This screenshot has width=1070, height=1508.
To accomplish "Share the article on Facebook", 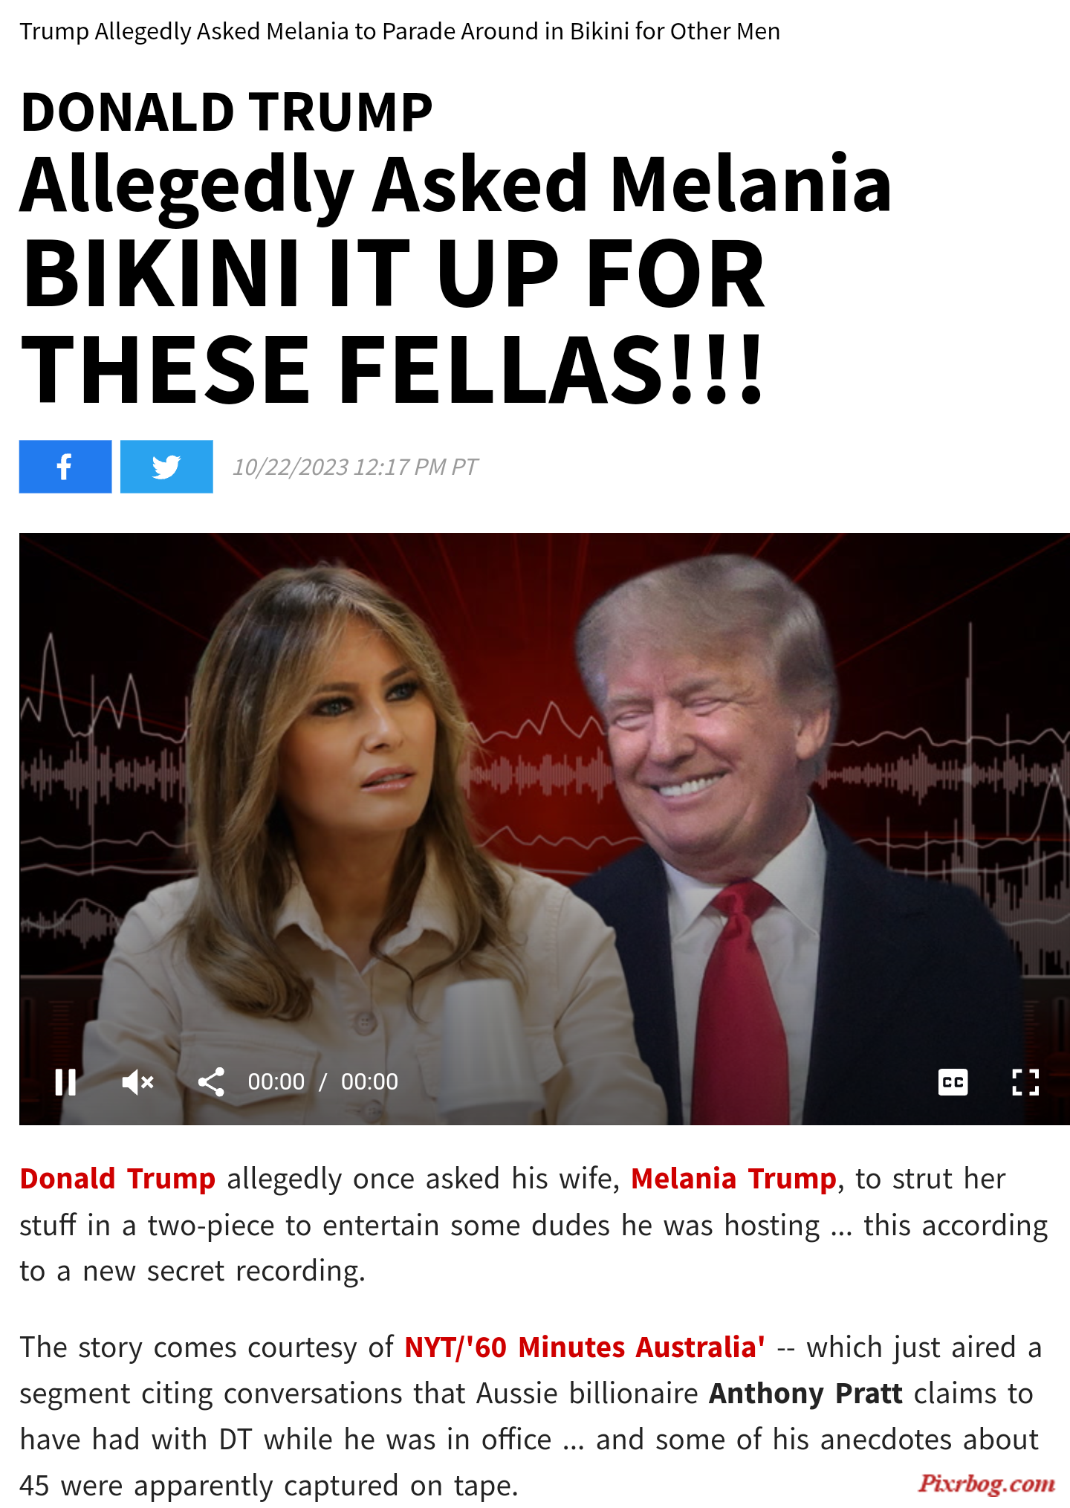I will [x=65, y=467].
